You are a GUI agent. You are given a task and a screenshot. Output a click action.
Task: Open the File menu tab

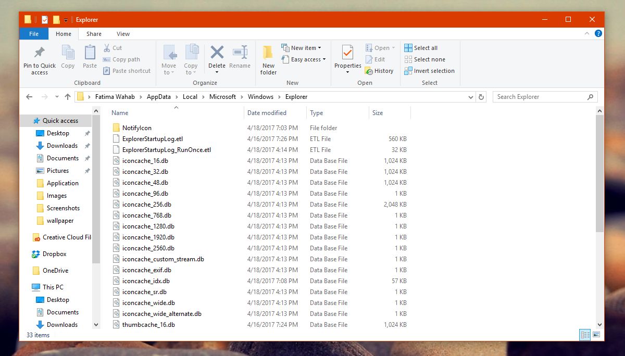pos(34,34)
